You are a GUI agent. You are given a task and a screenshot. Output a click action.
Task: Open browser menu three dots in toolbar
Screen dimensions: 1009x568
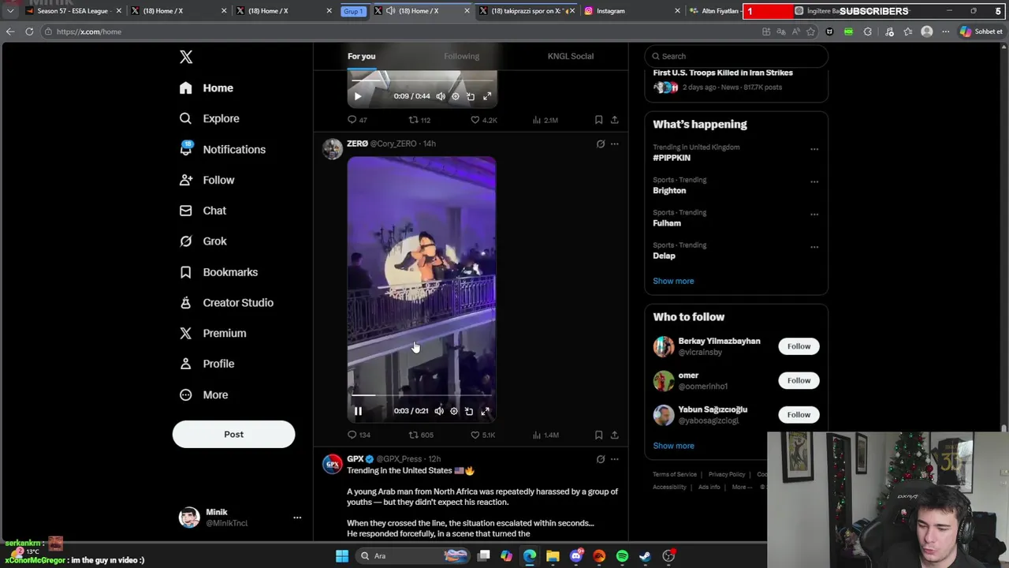(945, 32)
